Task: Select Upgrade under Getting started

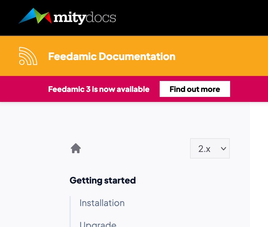Action: [x=98, y=224]
